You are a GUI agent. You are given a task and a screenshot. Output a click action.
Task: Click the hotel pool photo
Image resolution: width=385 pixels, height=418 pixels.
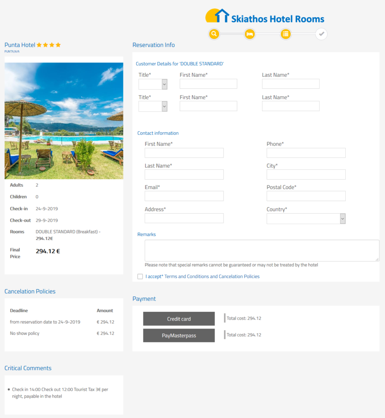pos(64,121)
